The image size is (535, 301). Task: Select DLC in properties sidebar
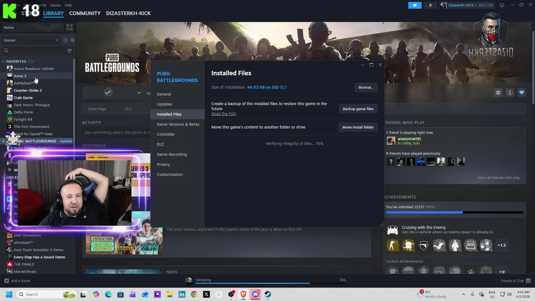point(178,144)
